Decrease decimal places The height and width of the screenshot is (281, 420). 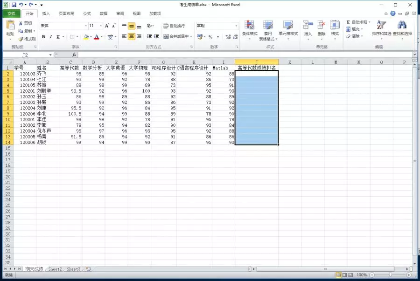click(x=235, y=37)
